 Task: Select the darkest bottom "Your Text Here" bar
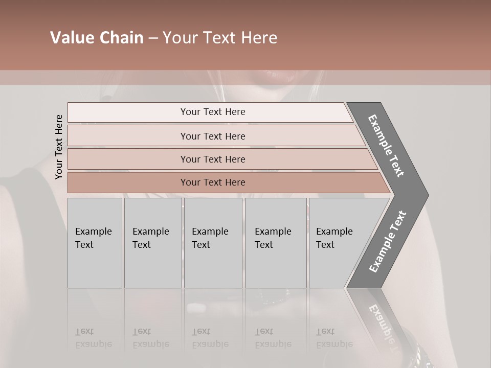[x=213, y=182]
